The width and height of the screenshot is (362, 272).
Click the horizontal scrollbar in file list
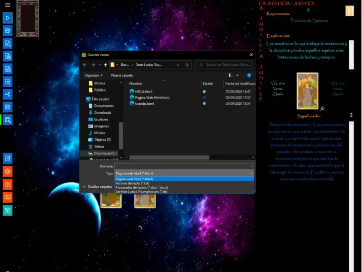(x=170, y=157)
